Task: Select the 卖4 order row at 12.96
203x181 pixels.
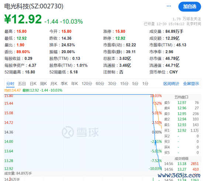Action: click(181, 108)
